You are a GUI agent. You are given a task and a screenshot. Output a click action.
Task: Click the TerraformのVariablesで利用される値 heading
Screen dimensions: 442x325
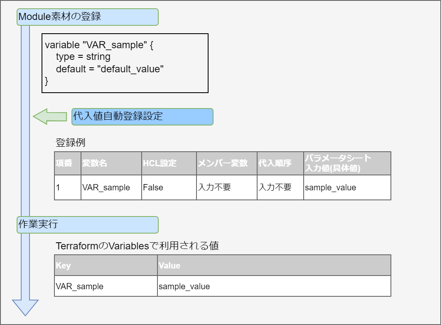coord(137,246)
